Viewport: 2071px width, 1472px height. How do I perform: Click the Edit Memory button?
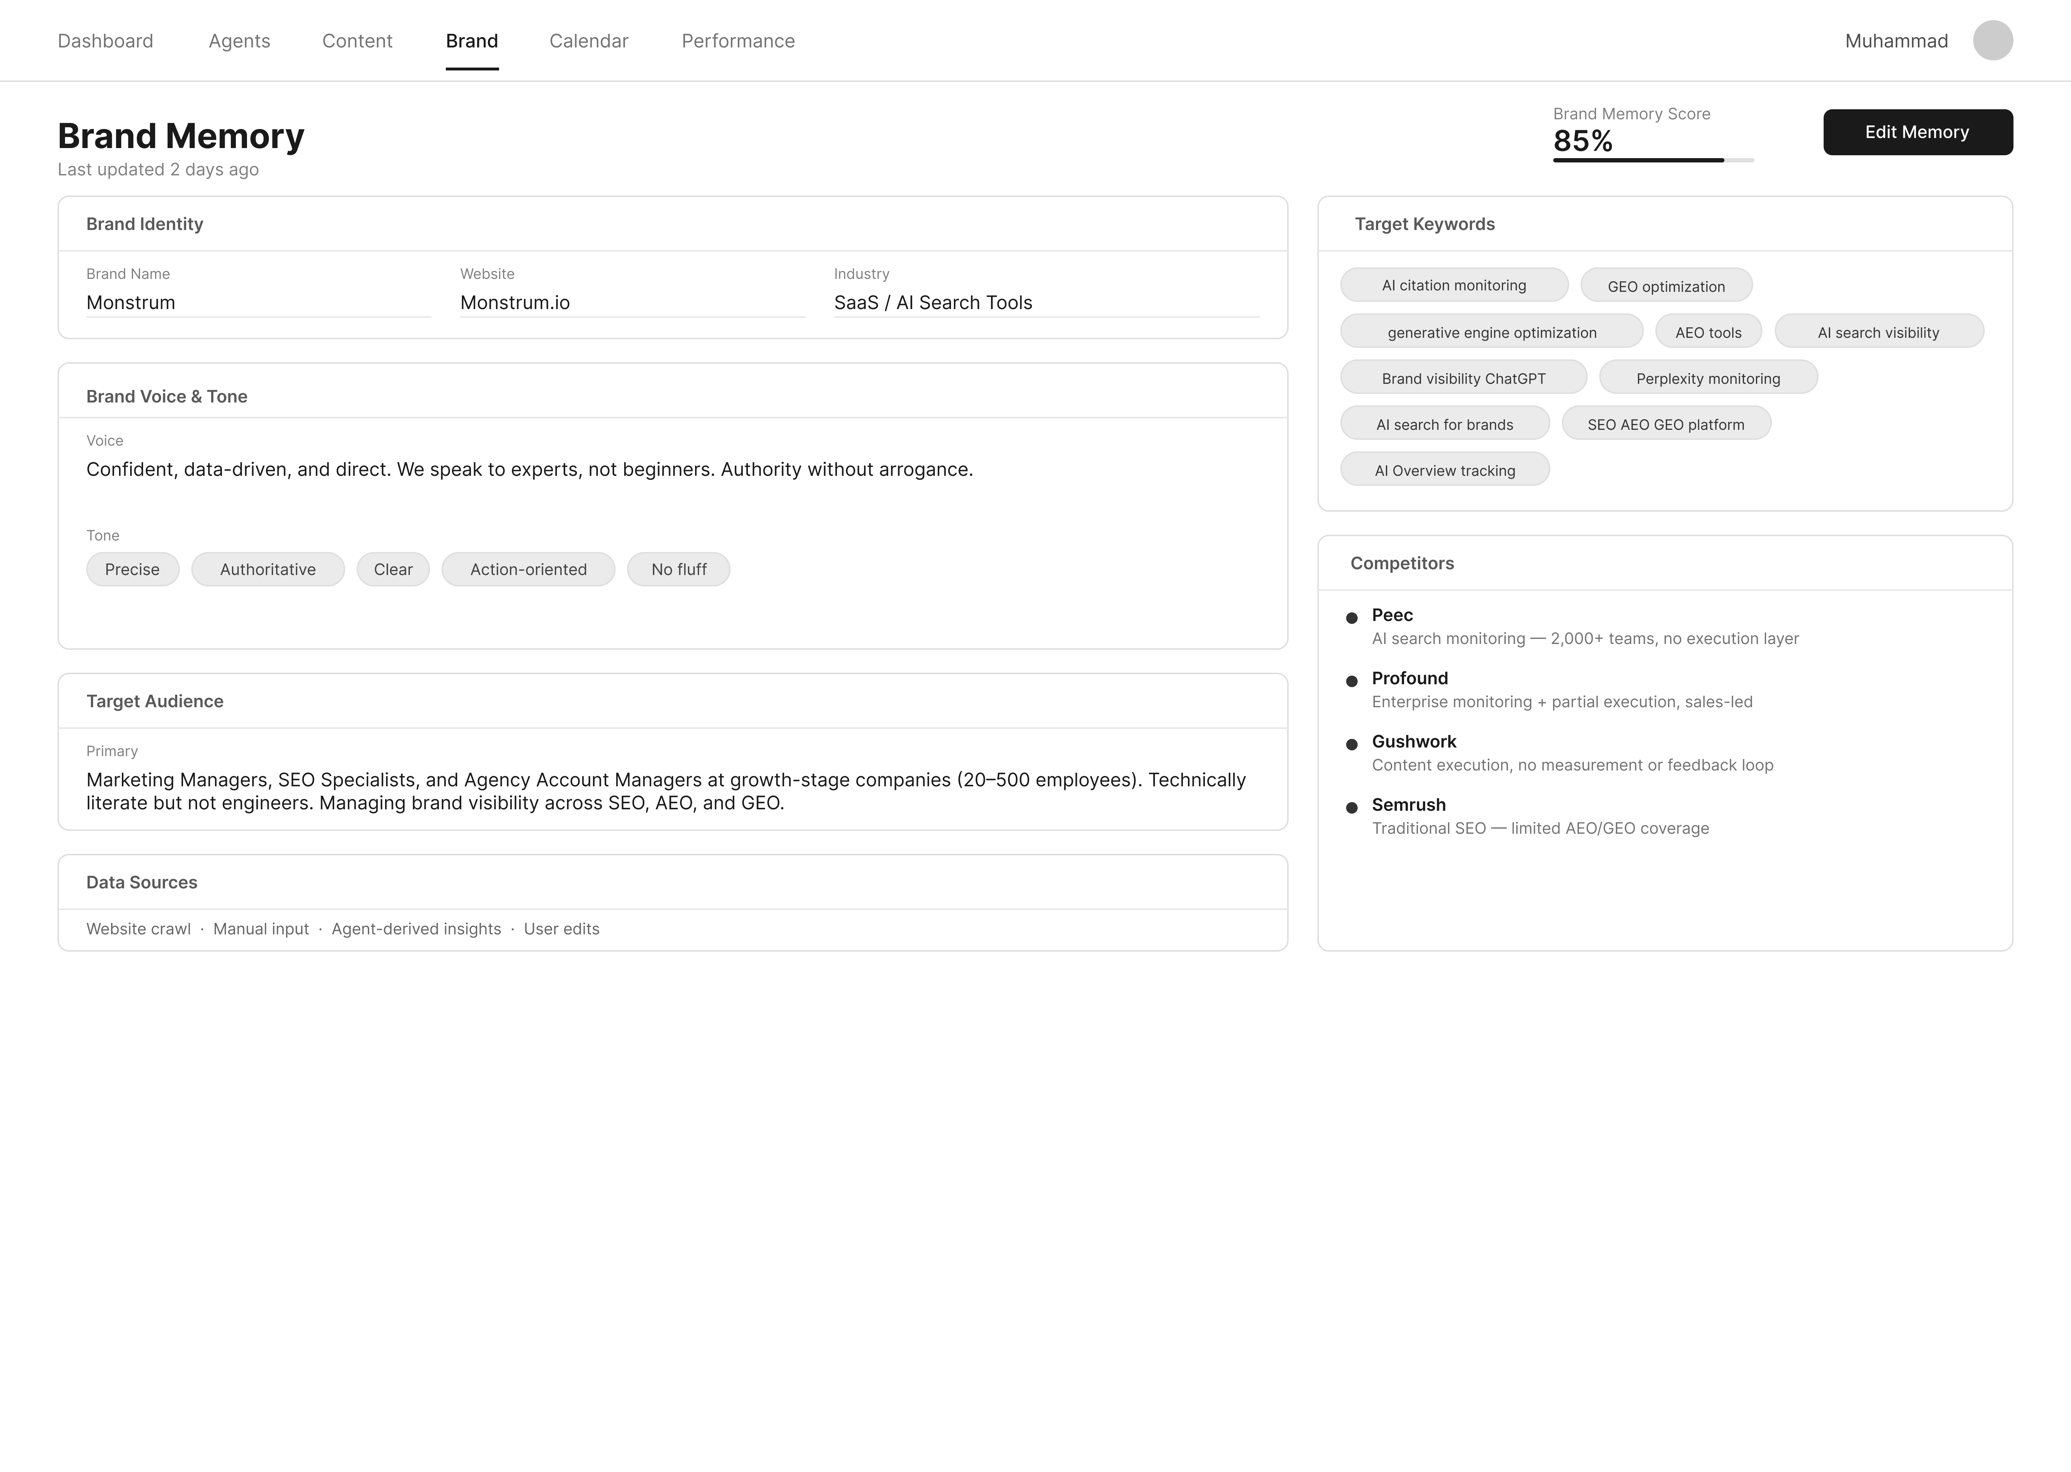click(1918, 132)
